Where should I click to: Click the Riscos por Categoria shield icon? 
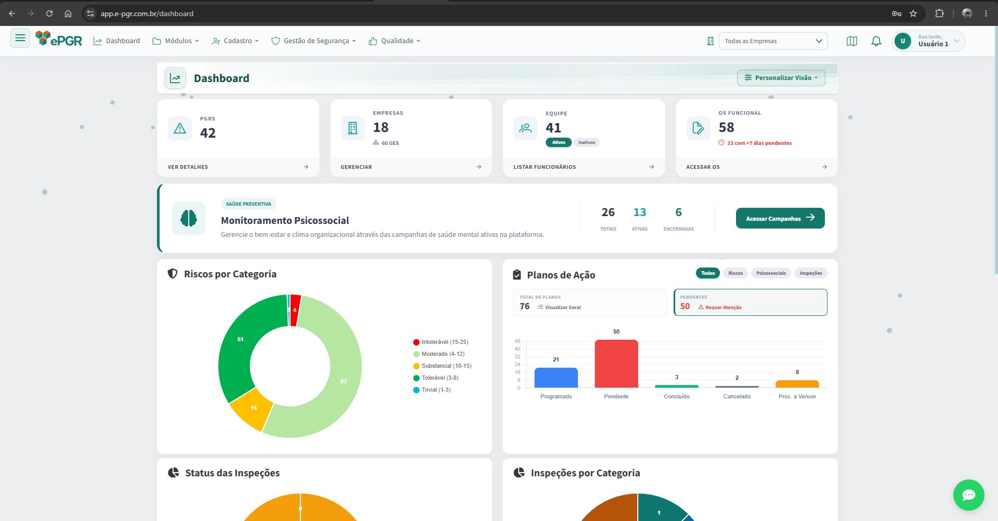pos(173,274)
